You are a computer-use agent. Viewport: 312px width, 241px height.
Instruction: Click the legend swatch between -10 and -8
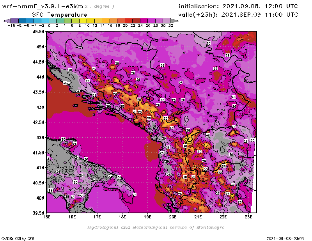pyautogui.click(x=15, y=21)
